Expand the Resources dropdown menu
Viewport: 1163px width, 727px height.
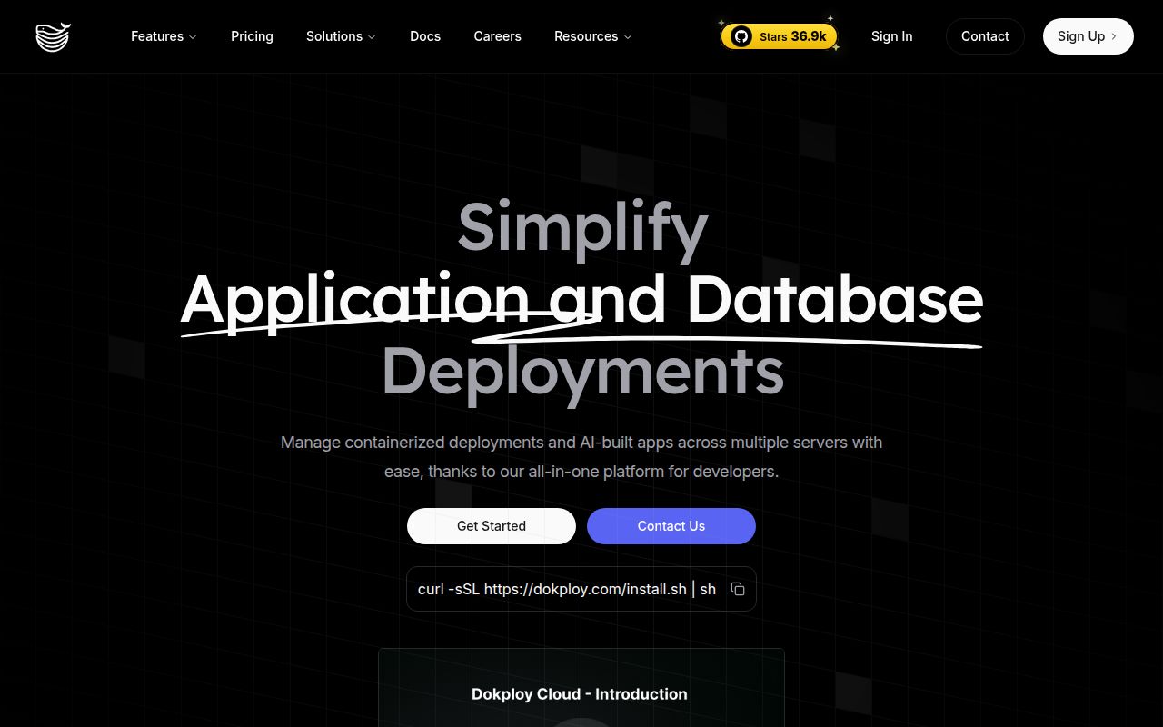[592, 36]
